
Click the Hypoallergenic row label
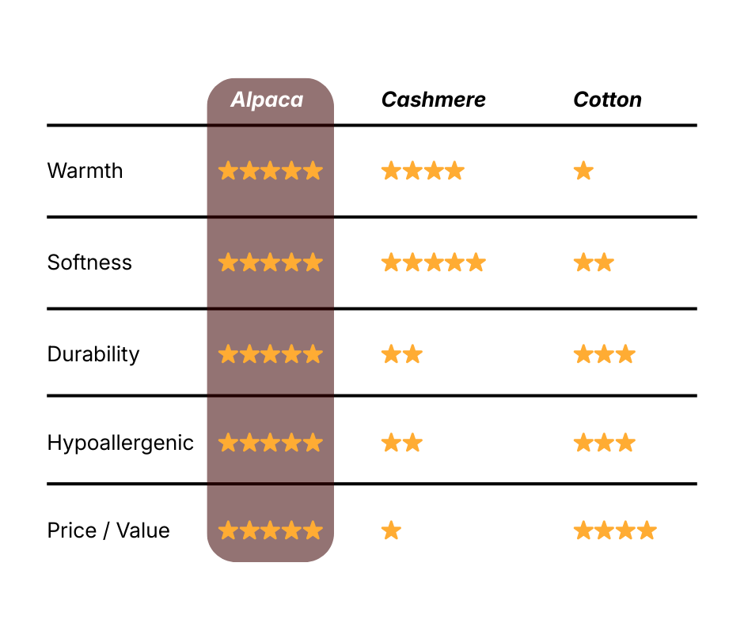click(x=120, y=443)
